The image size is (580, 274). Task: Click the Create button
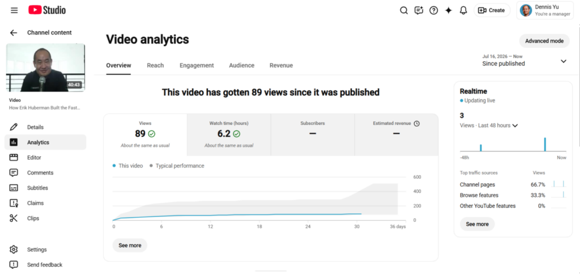point(492,10)
